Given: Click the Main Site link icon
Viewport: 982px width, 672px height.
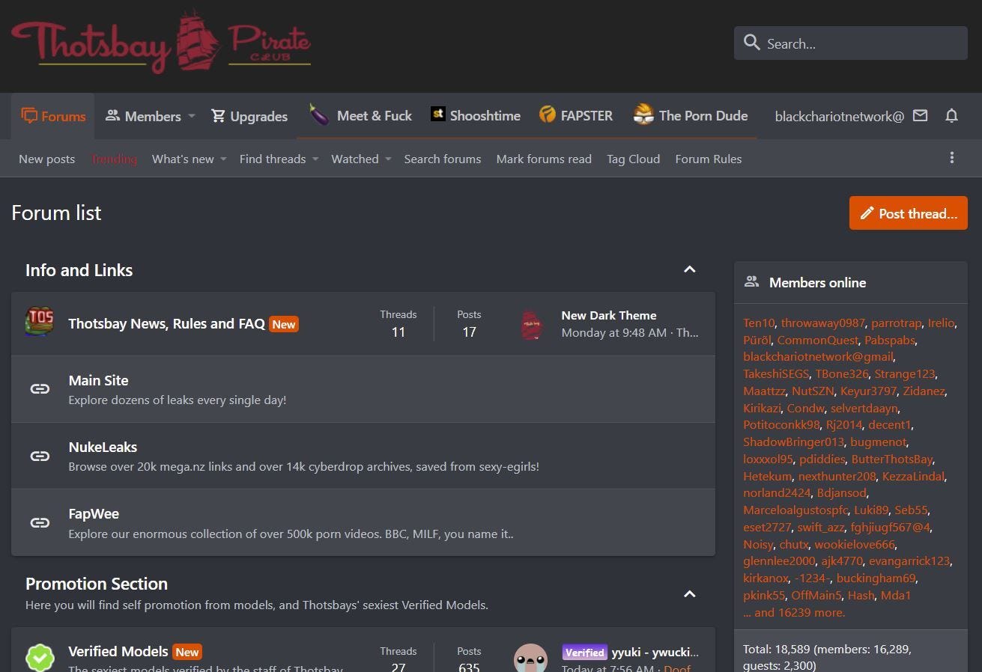Looking at the screenshot, I should pos(40,389).
